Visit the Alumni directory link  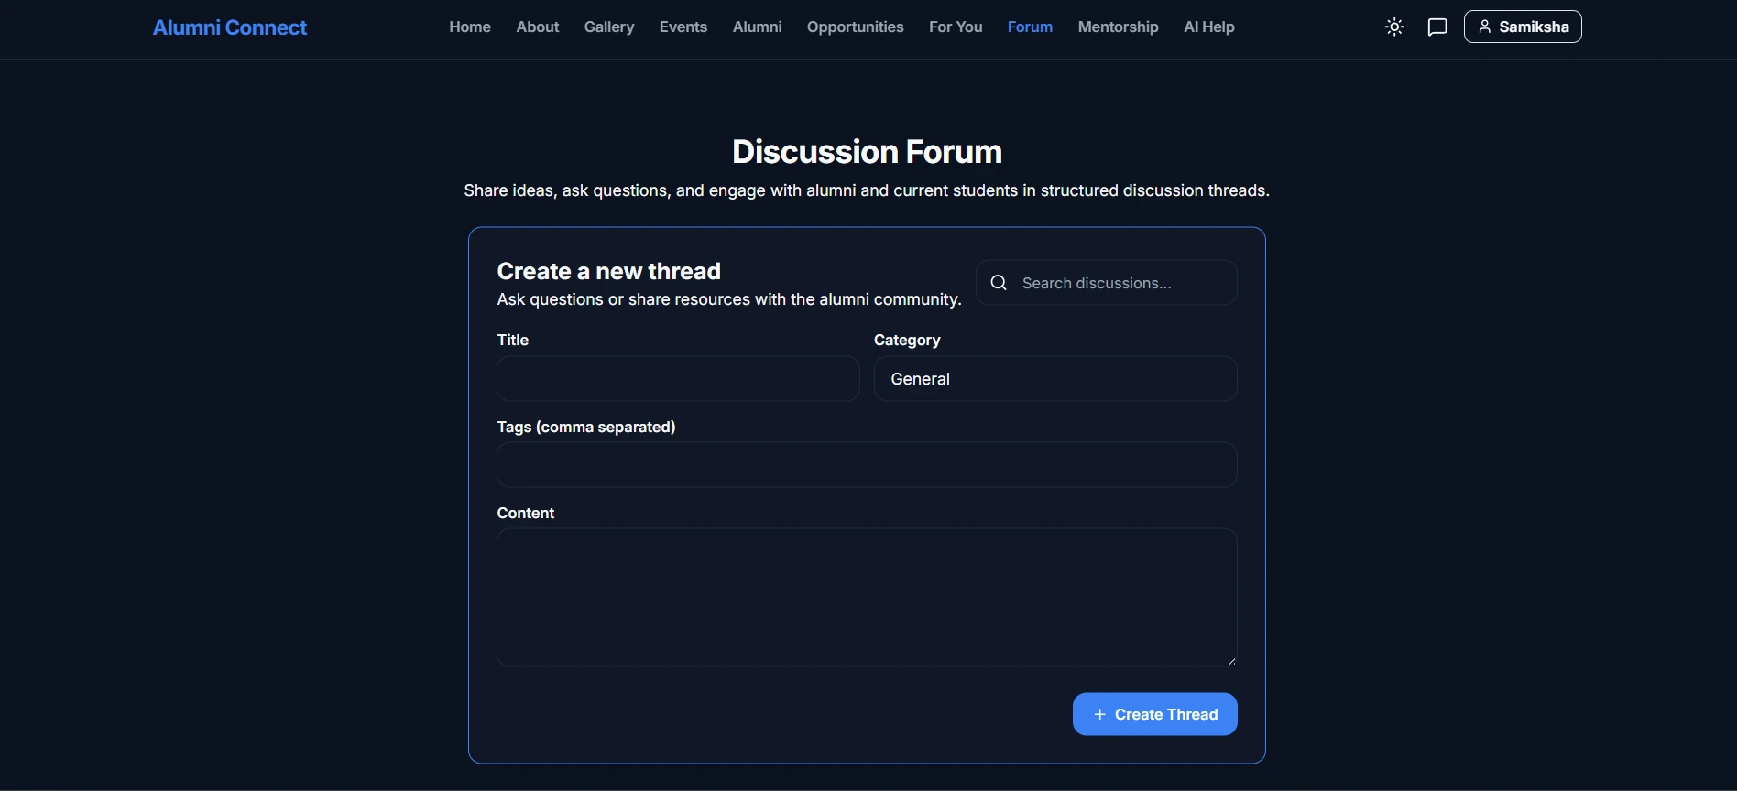pos(757,27)
